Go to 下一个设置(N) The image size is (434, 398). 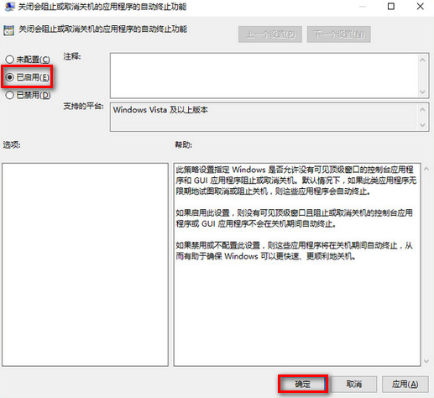(339, 34)
